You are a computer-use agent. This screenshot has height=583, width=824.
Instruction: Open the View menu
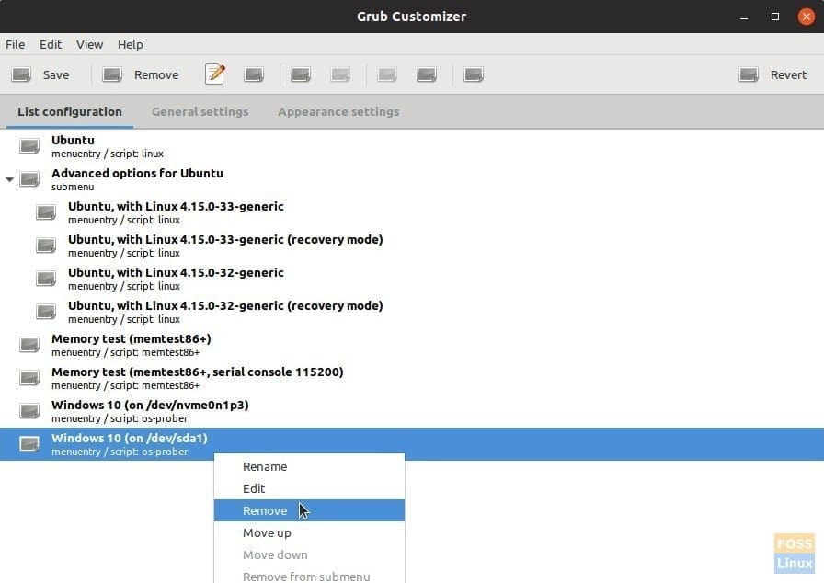[x=89, y=45]
